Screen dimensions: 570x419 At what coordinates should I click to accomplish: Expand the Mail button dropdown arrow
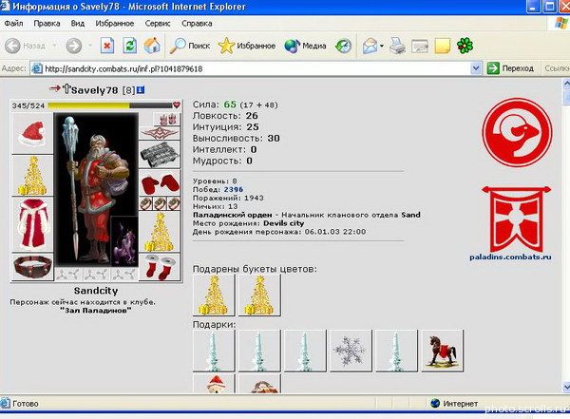pos(382,46)
